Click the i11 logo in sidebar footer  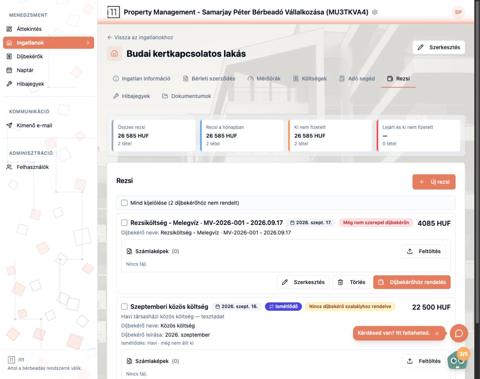pyautogui.click(x=11, y=360)
